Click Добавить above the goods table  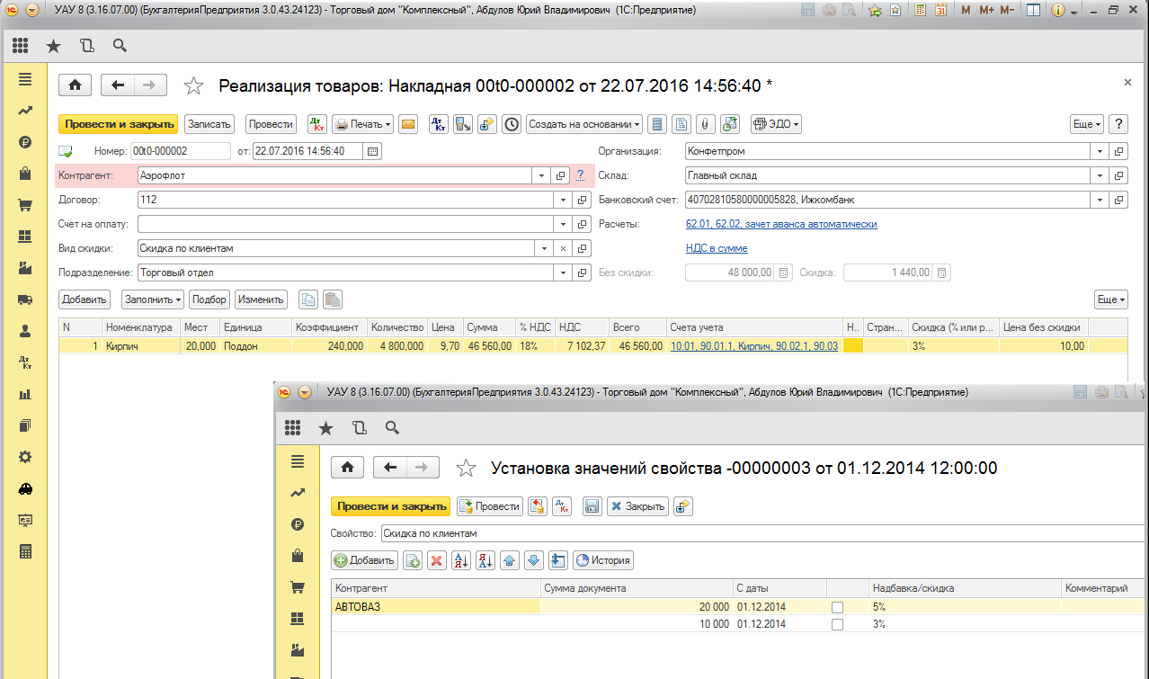point(85,299)
